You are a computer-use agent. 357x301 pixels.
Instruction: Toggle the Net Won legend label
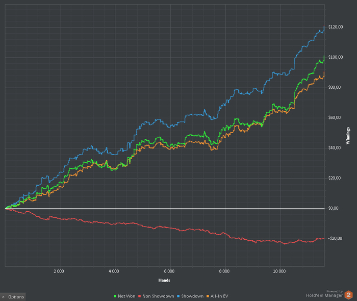[x=126, y=296]
